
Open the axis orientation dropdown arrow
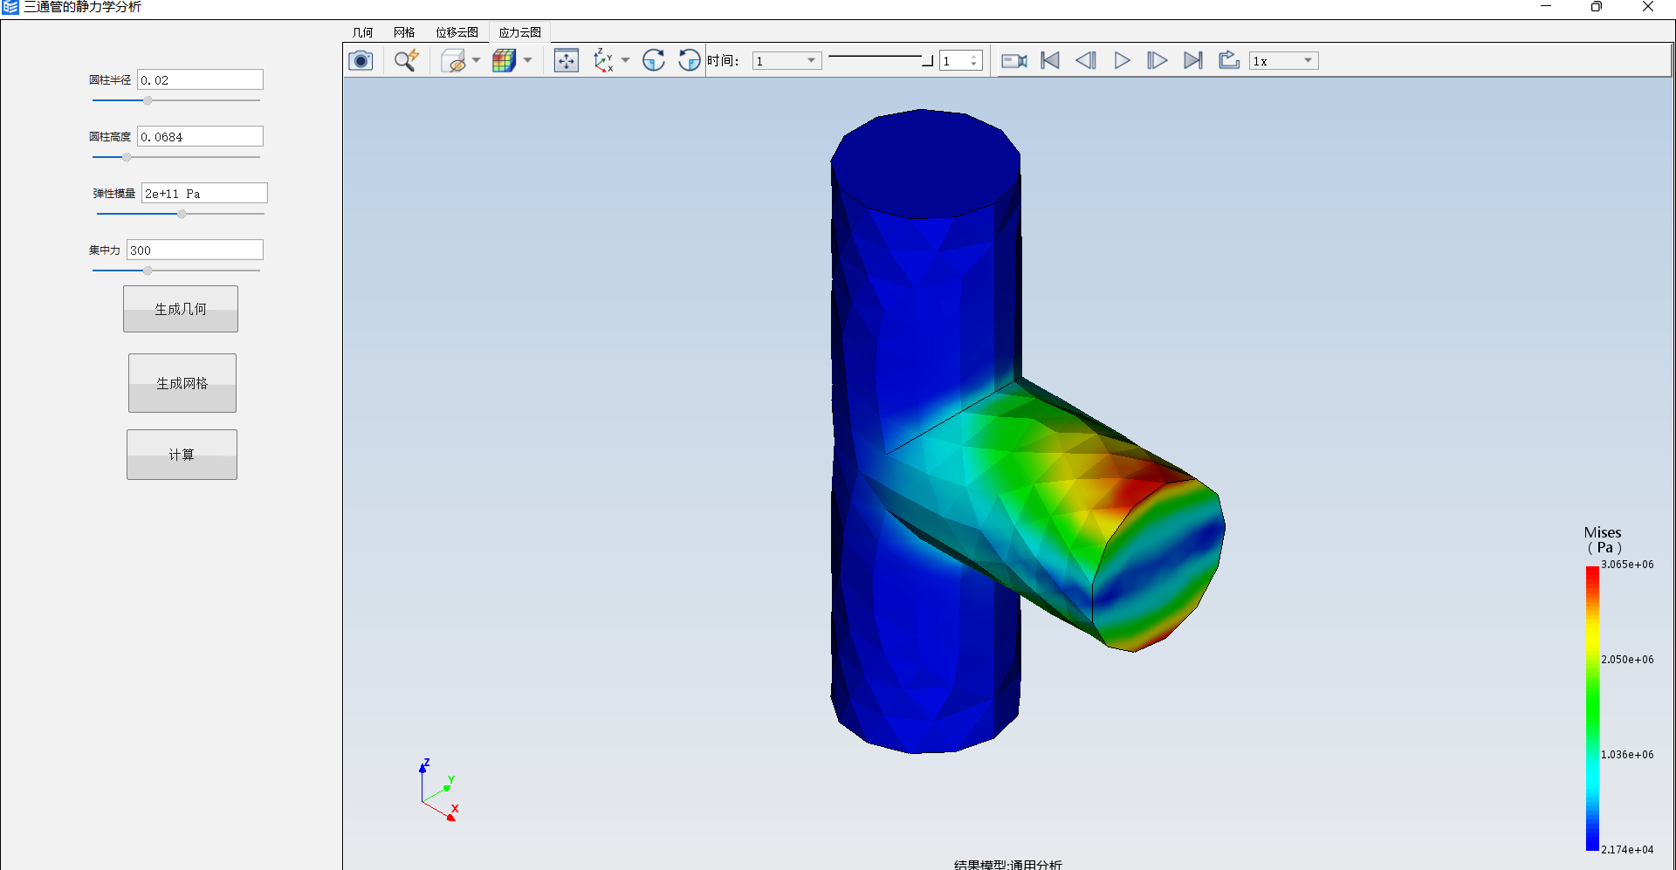[x=626, y=61]
